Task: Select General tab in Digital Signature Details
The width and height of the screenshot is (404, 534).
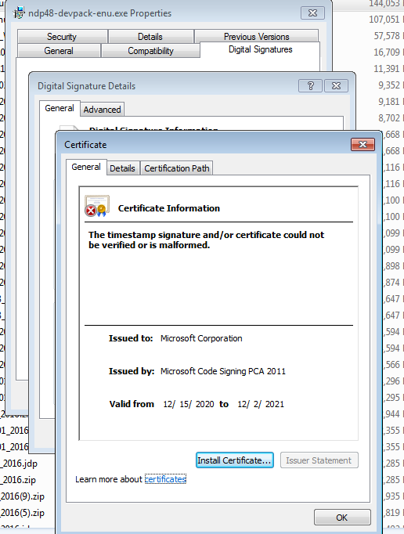Action: point(60,108)
